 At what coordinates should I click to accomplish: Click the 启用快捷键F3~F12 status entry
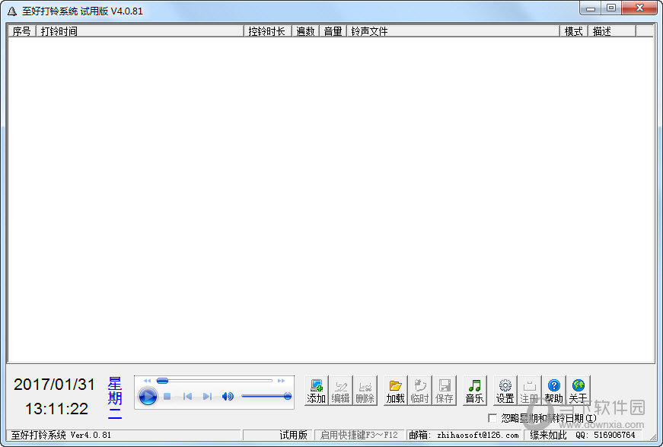coord(359,435)
